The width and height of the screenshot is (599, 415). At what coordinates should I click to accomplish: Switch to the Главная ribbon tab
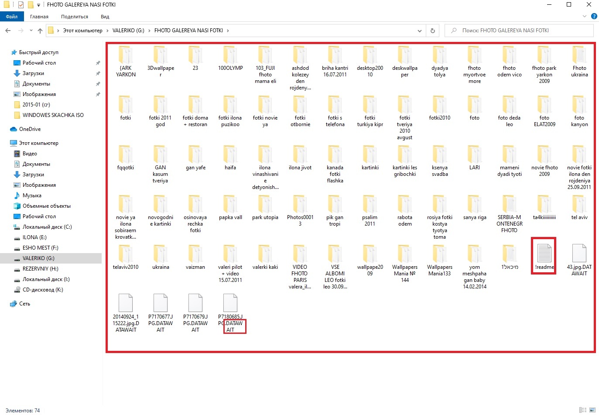[39, 17]
